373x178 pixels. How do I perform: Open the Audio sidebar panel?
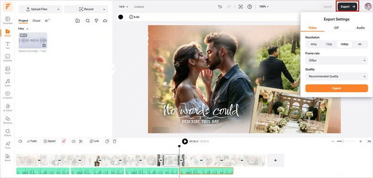click(x=8, y=83)
